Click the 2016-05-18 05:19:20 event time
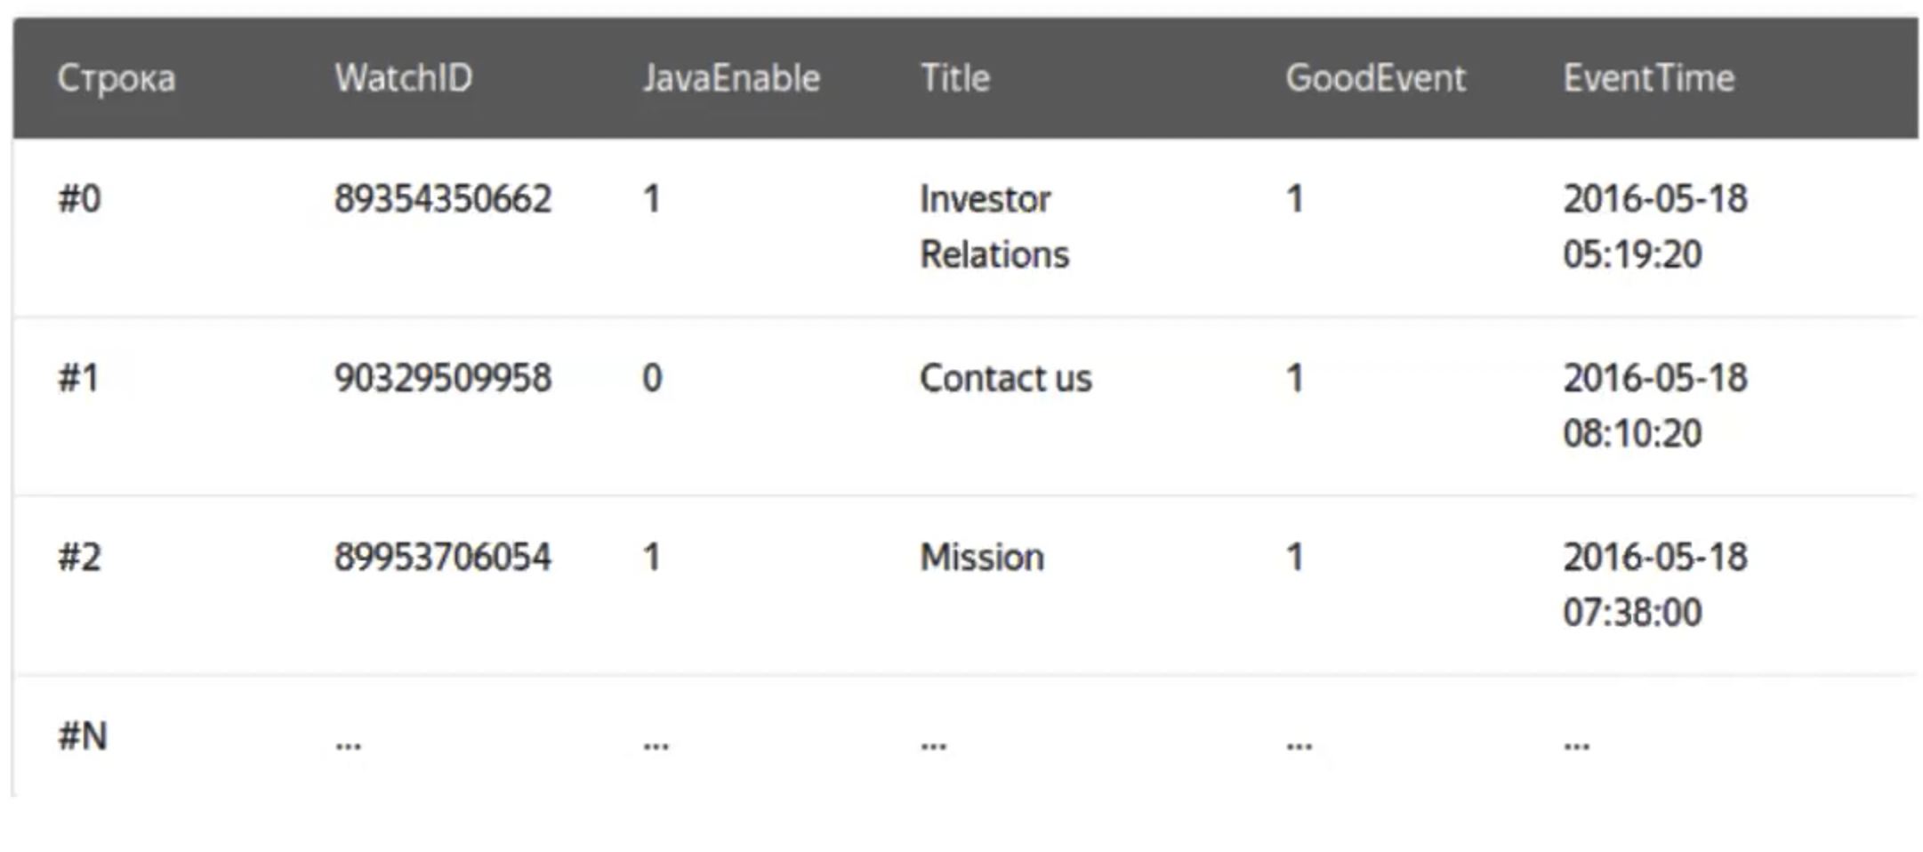Image resolution: width=1923 pixels, height=852 pixels. [1654, 227]
